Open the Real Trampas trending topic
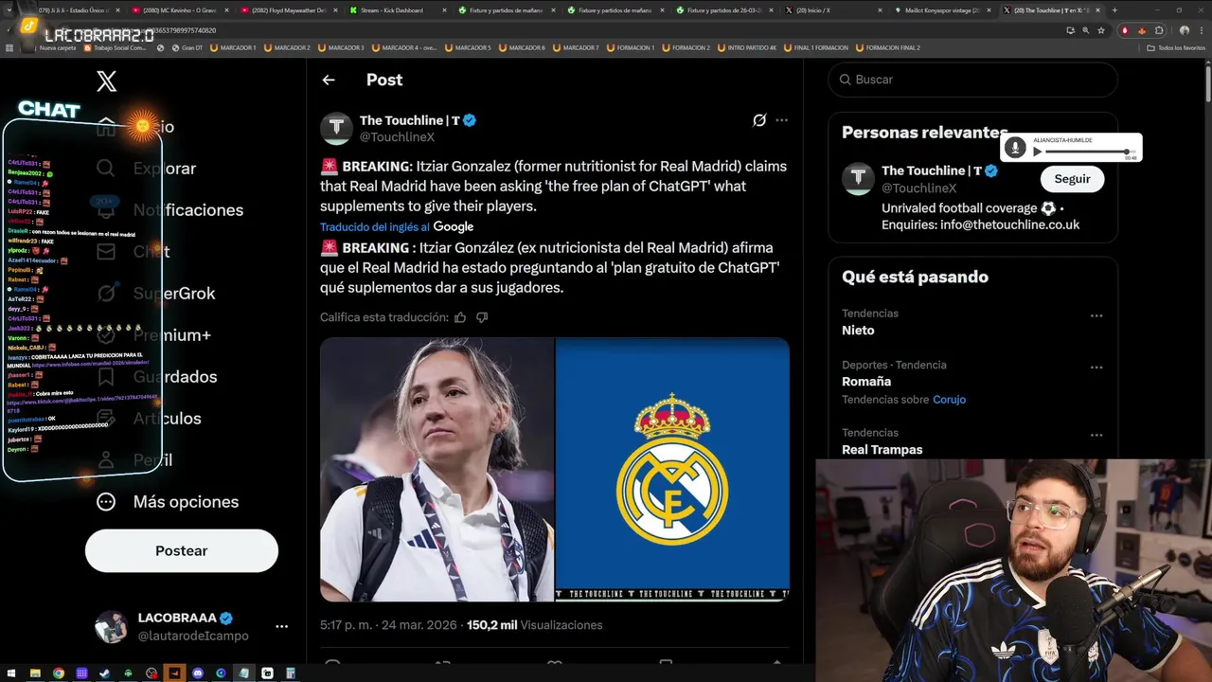1212x682 pixels. pos(882,450)
